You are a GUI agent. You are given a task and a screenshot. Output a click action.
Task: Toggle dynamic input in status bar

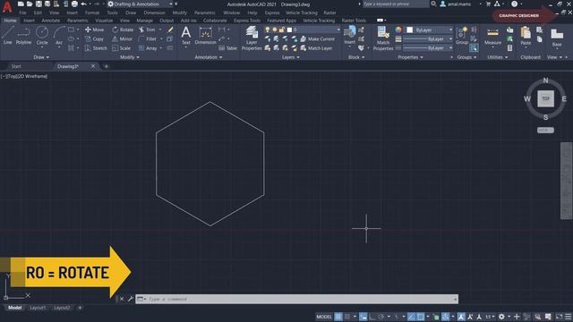tap(363, 317)
